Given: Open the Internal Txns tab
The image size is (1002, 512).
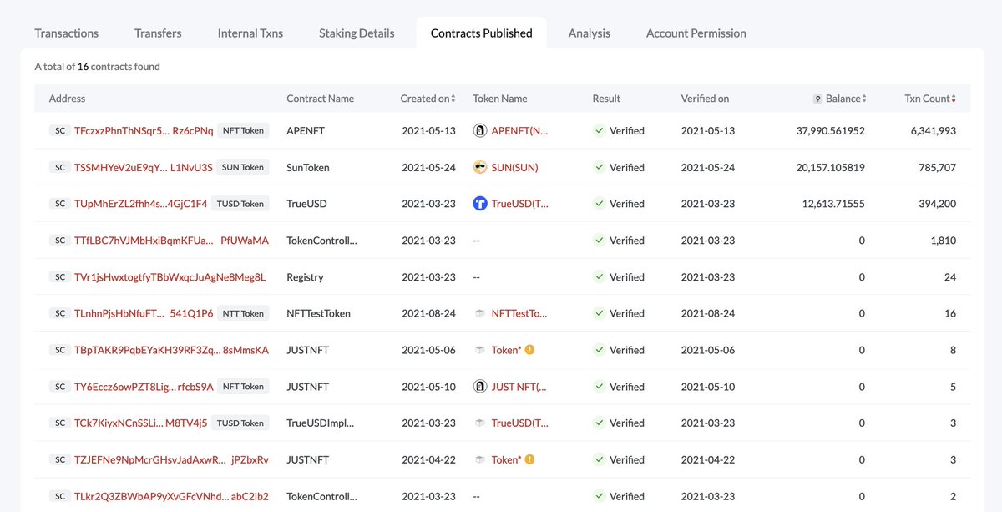Looking at the screenshot, I should [x=250, y=33].
